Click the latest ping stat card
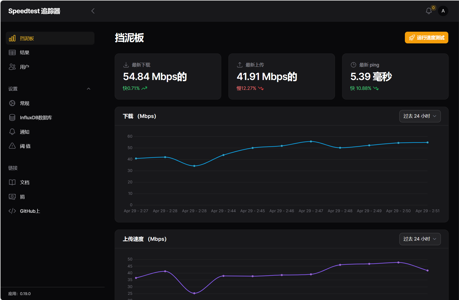The width and height of the screenshot is (459, 300). [395, 76]
